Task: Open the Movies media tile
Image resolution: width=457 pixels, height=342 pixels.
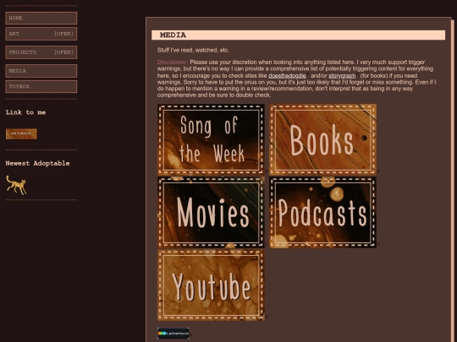Action: click(211, 212)
